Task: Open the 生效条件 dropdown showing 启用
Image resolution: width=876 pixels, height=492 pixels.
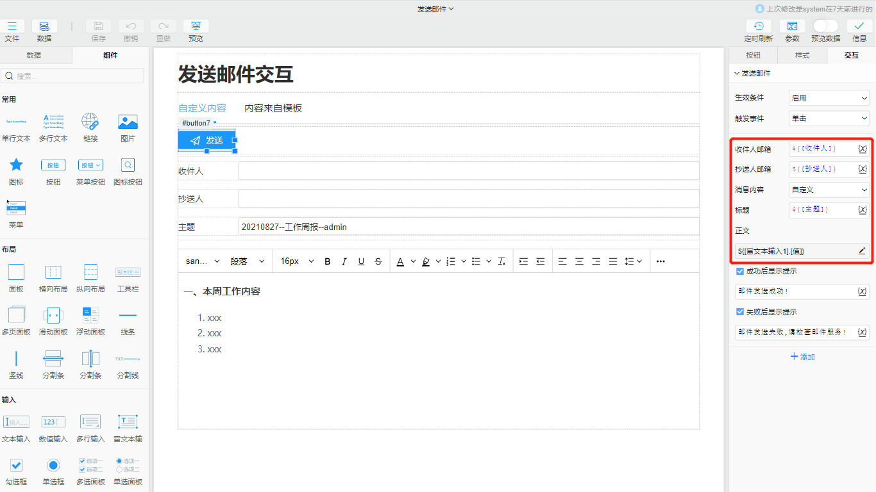Action: click(x=829, y=97)
